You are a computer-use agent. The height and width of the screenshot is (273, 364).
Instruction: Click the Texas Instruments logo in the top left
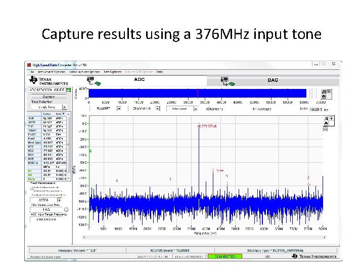point(49,81)
